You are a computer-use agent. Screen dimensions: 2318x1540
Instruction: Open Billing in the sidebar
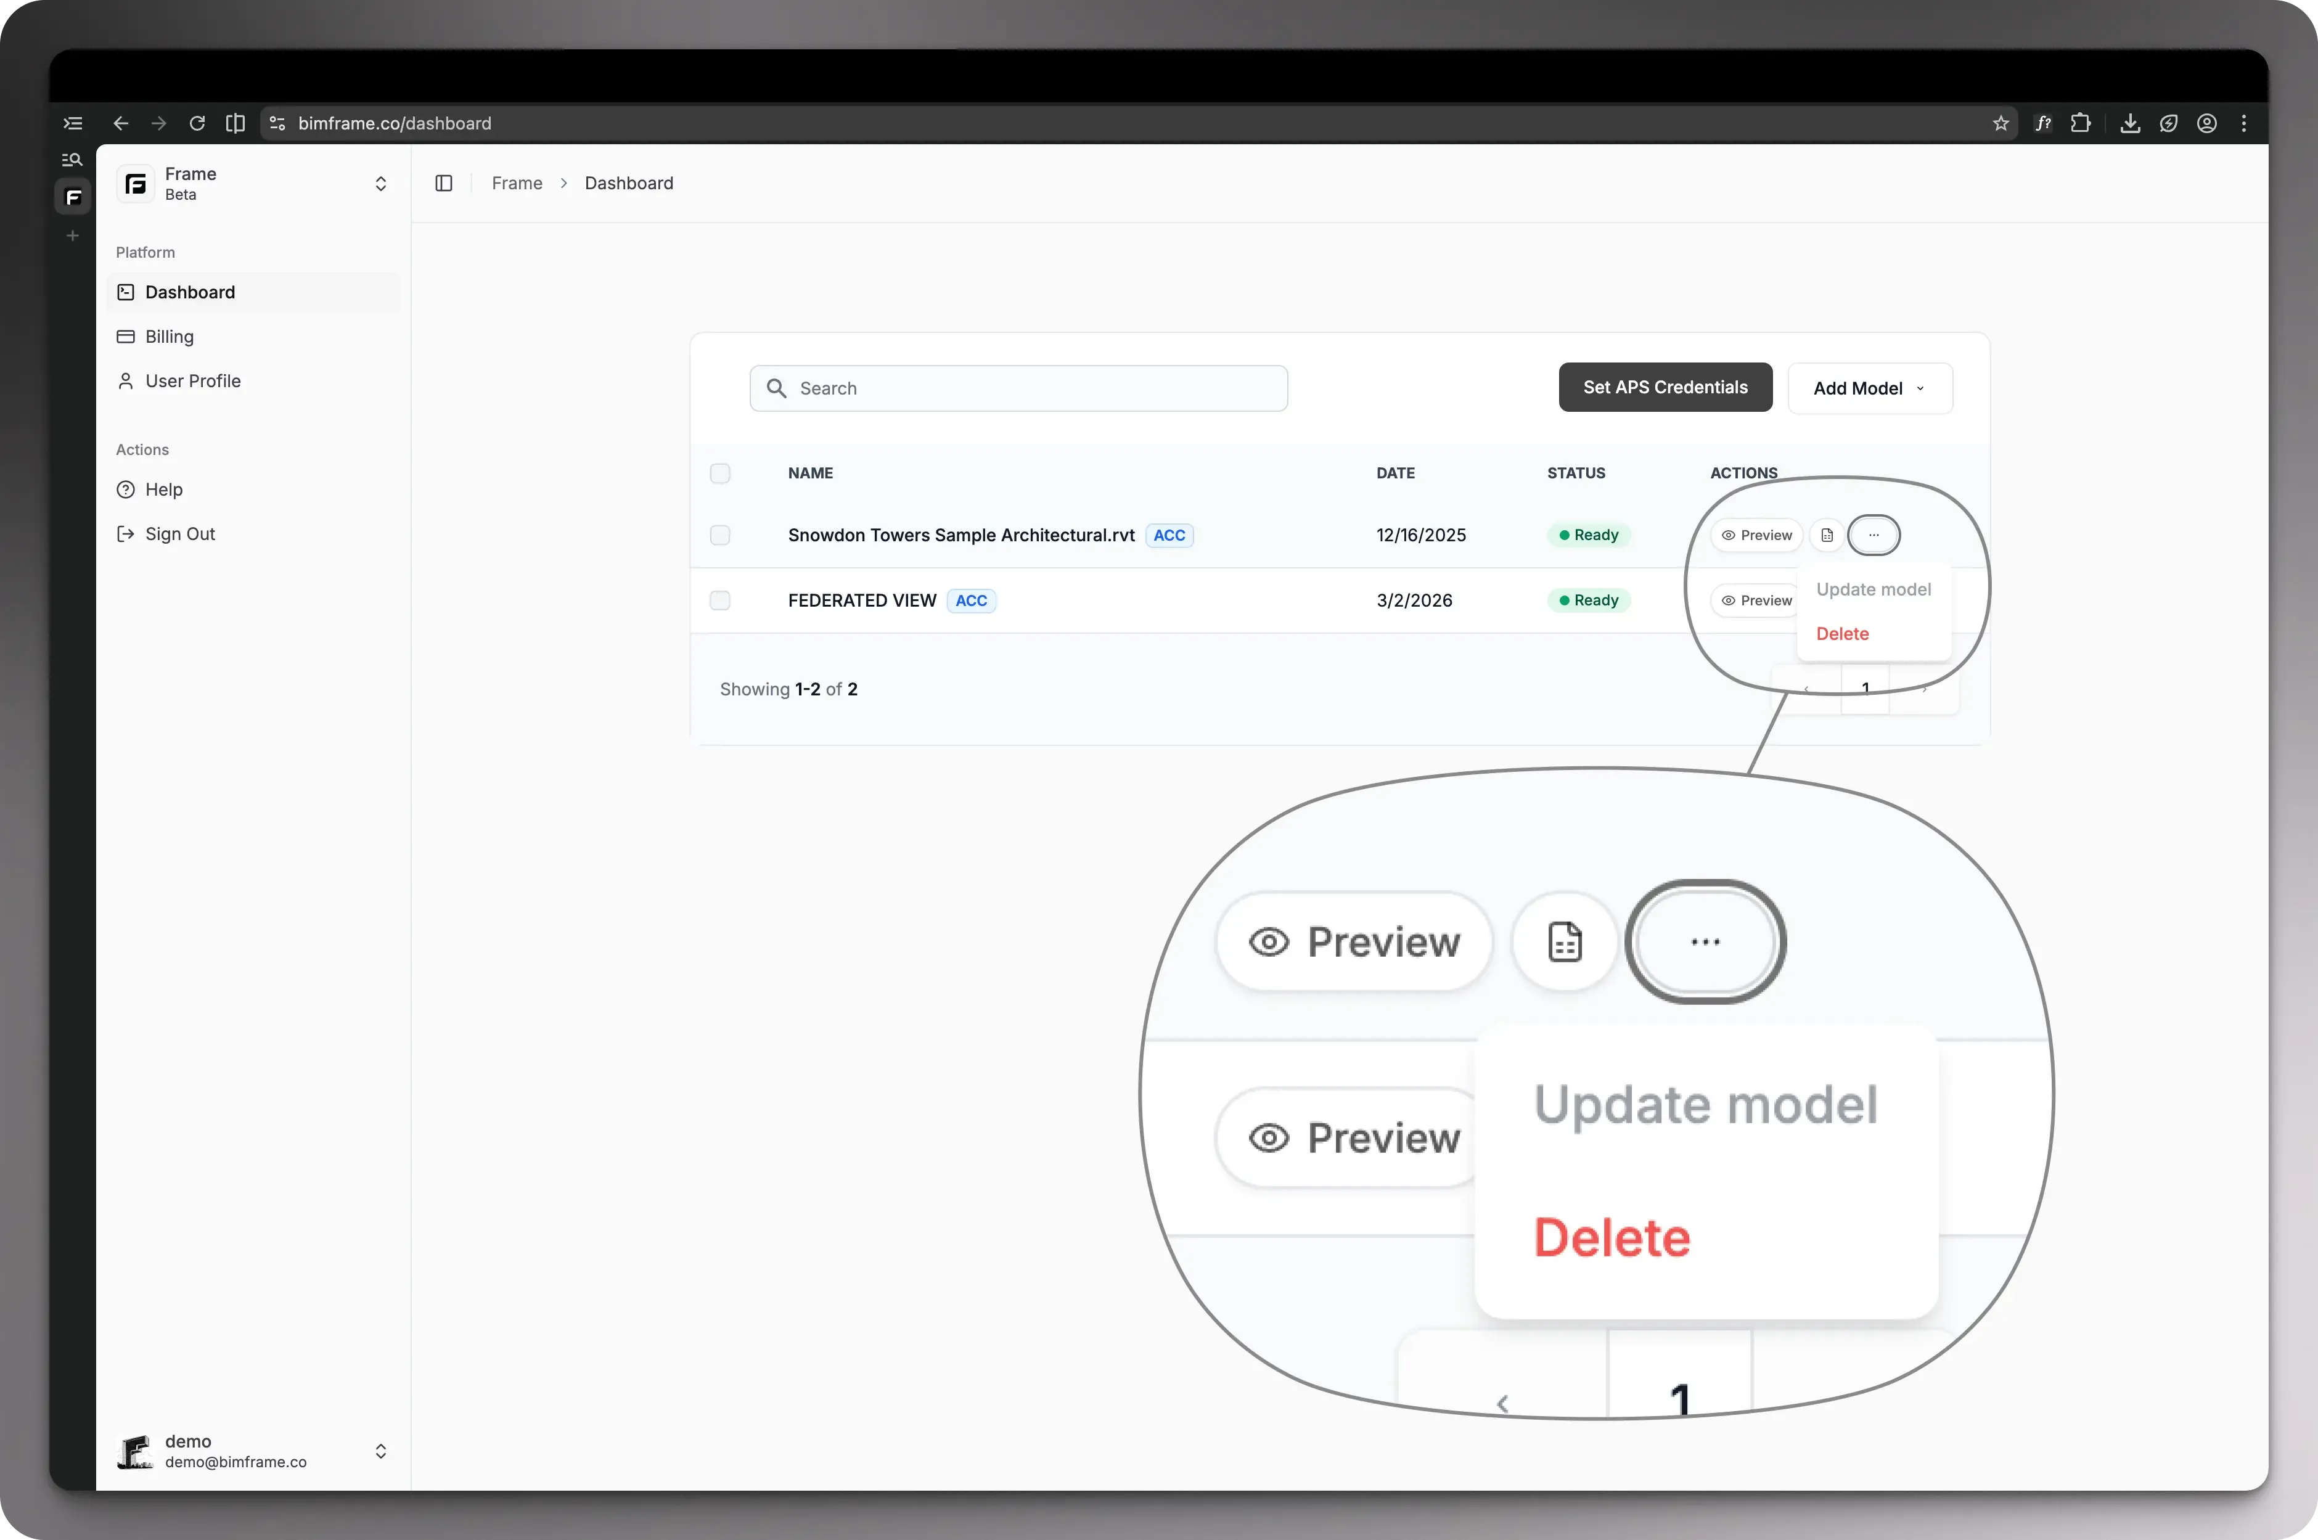click(x=169, y=337)
